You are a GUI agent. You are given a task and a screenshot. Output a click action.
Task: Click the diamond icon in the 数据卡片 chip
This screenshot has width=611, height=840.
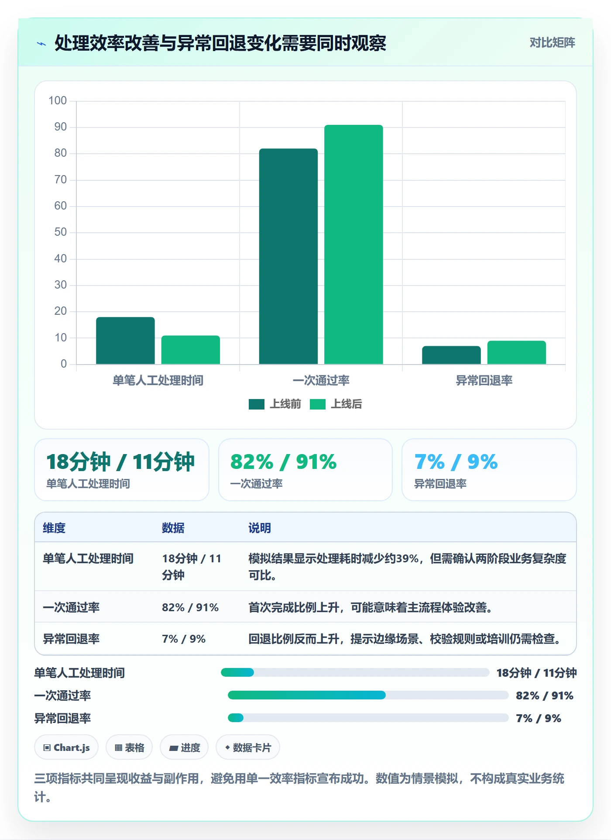(x=227, y=748)
